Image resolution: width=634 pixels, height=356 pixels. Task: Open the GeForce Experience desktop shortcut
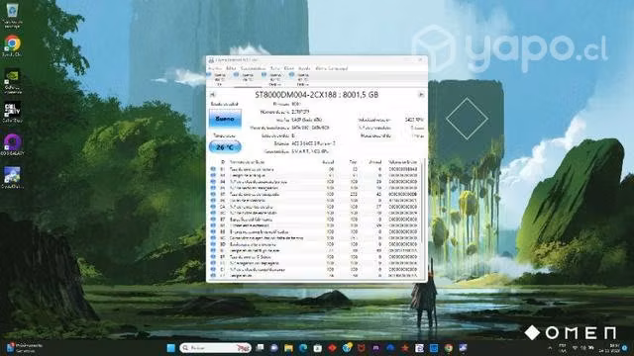click(12, 81)
